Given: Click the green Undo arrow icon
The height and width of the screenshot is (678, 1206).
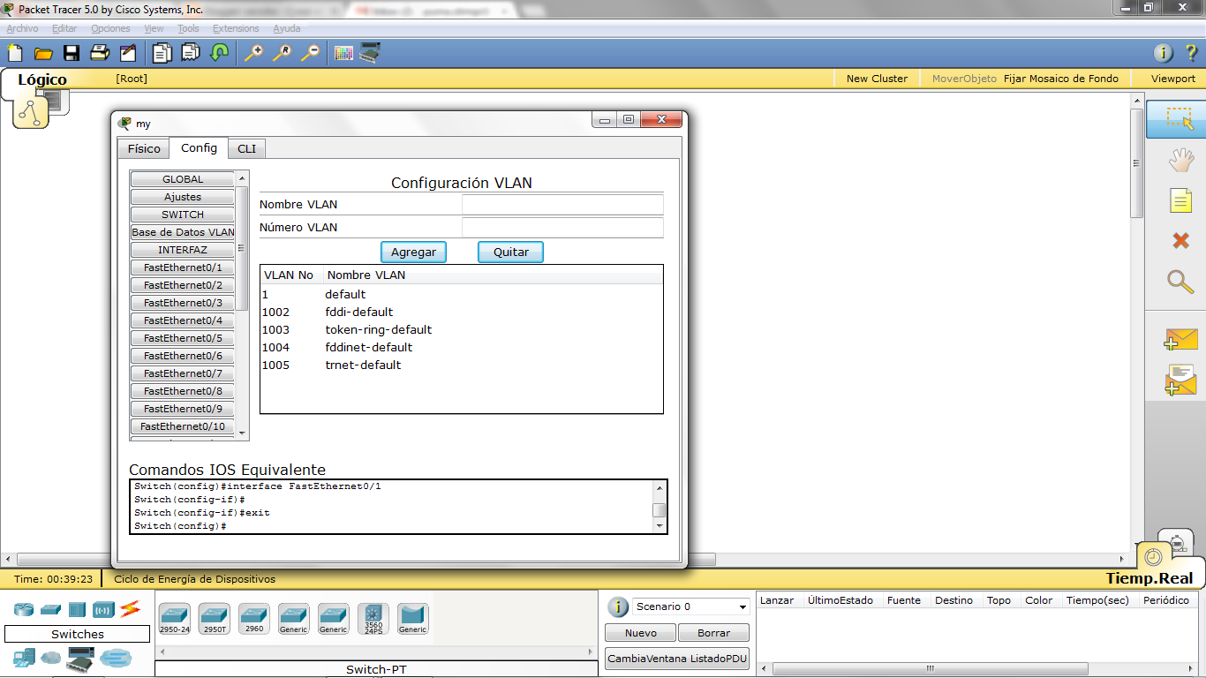Looking at the screenshot, I should pos(218,53).
